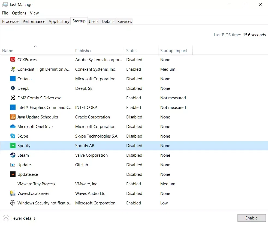Click the Microsoft OneDrive cloud icon
The height and width of the screenshot is (226, 268).
coord(13,126)
